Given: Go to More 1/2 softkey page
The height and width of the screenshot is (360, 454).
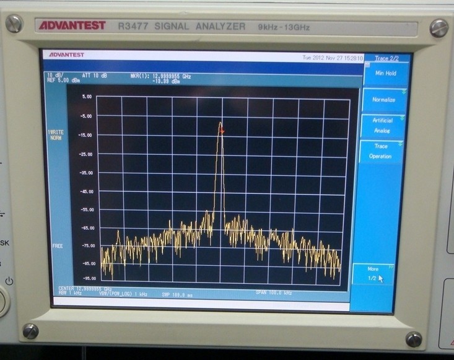Looking at the screenshot, I should click(x=373, y=274).
